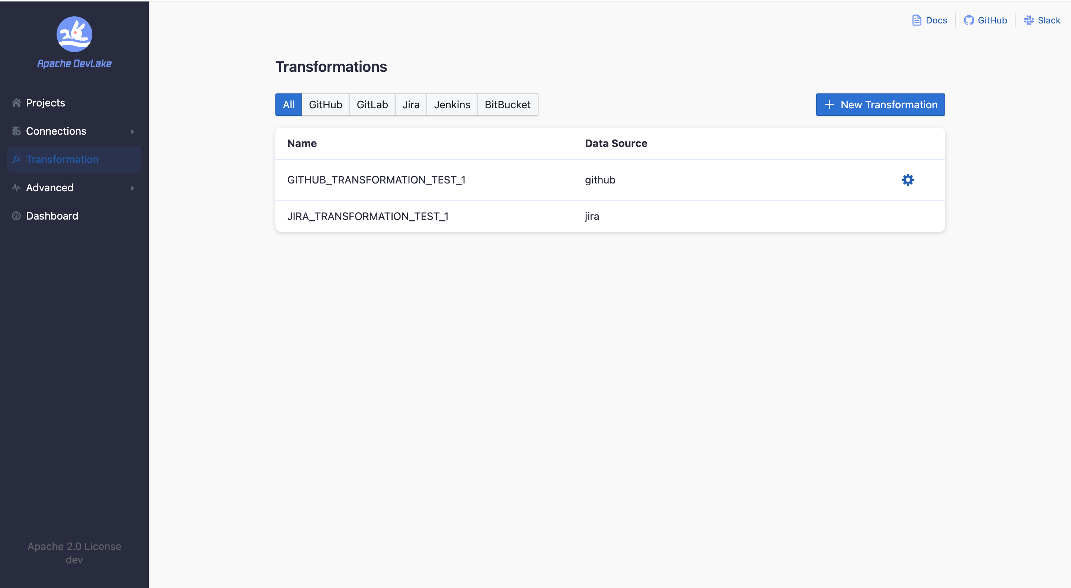The width and height of the screenshot is (1071, 588).
Task: Click the GitHub octocat icon in header
Action: pos(968,20)
